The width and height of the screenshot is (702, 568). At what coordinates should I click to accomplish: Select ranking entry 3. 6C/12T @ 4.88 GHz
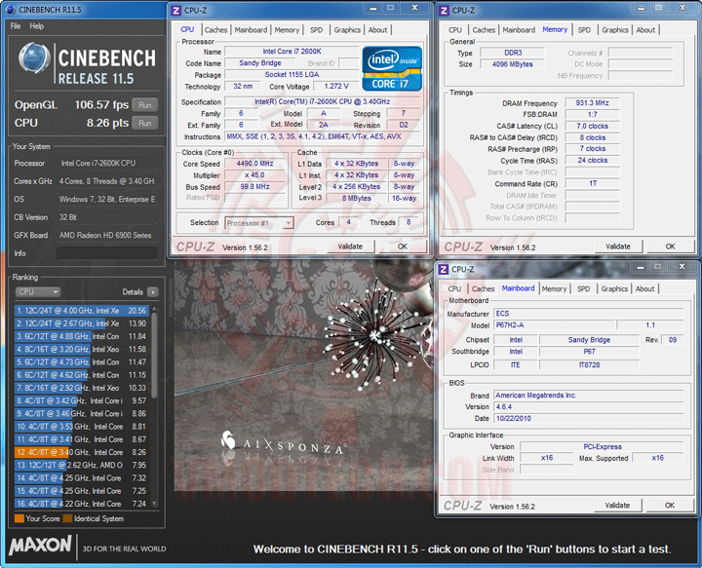tap(82, 336)
